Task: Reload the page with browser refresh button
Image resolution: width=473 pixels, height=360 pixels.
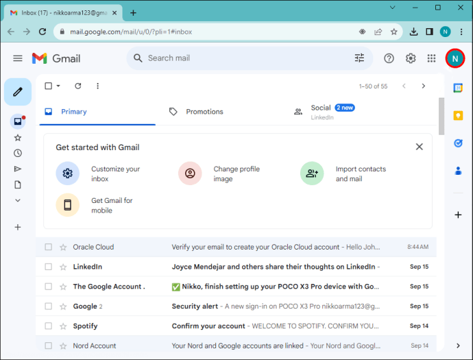Action: click(43, 32)
